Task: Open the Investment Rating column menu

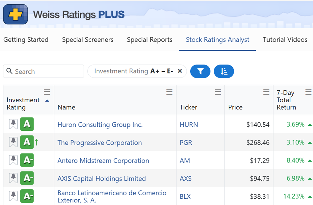Action: [47, 92]
